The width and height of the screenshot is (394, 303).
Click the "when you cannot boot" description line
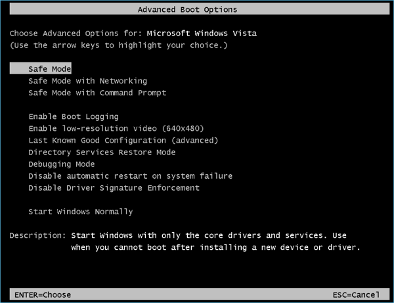[x=215, y=247]
